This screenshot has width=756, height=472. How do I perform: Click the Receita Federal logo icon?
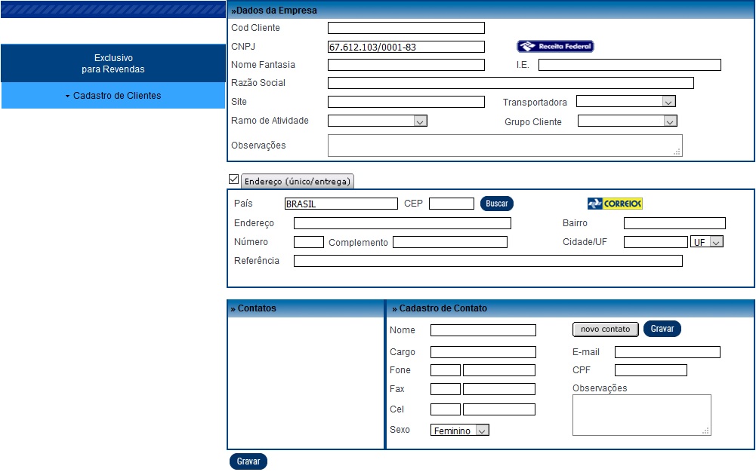[x=555, y=47]
